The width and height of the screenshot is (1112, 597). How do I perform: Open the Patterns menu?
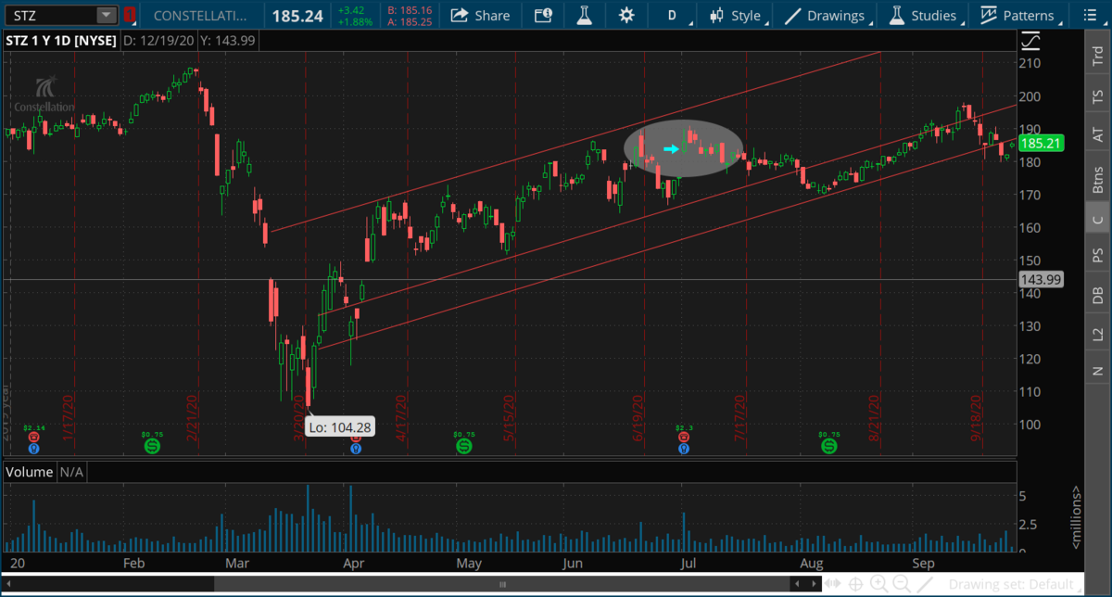coord(1017,15)
